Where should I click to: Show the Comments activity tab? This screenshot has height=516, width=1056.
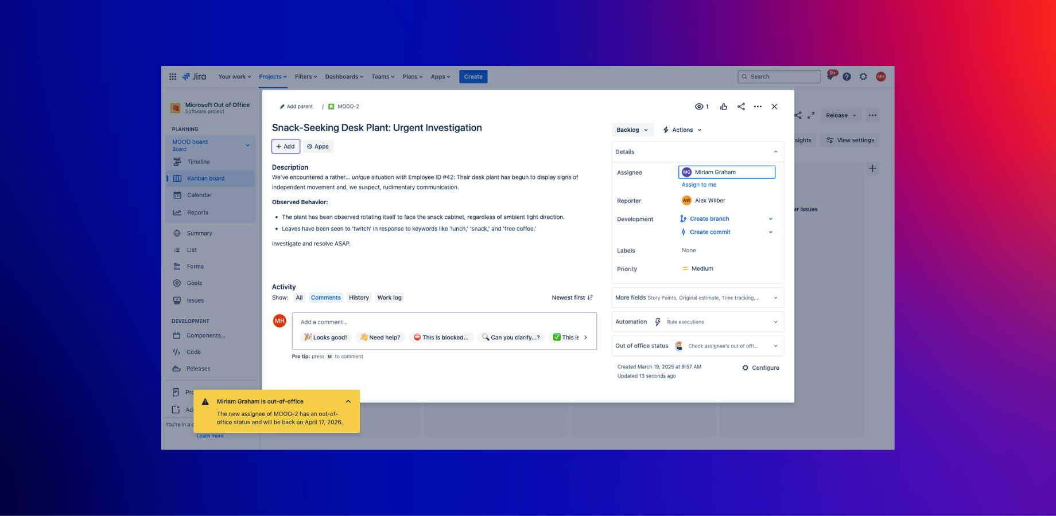[x=326, y=298]
